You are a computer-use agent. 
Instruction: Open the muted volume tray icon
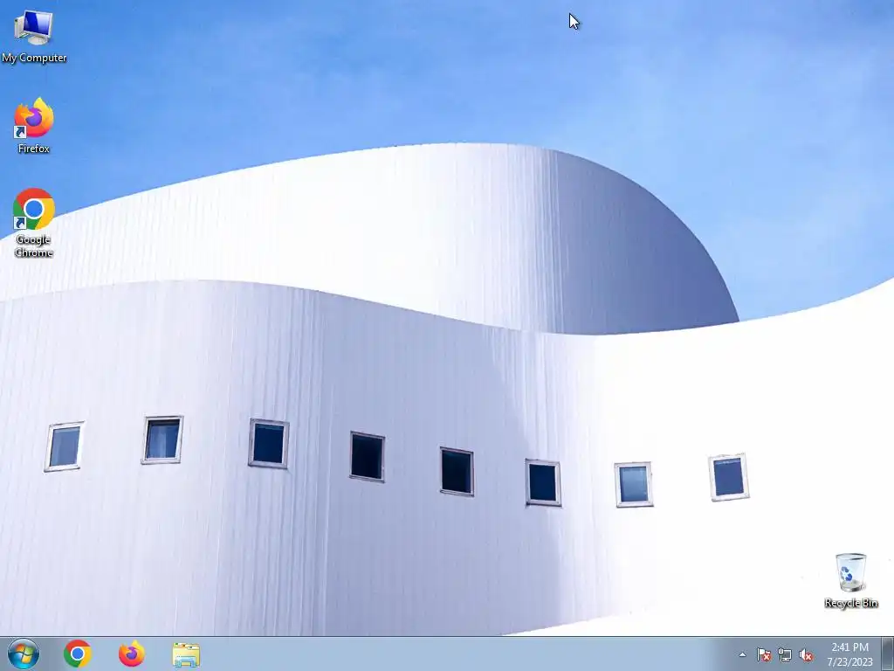tap(806, 654)
